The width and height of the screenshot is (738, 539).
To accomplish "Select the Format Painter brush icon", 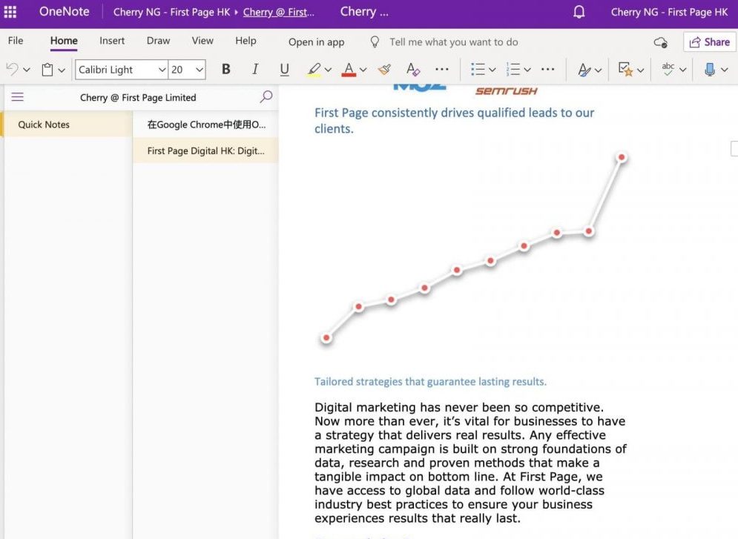I will [x=384, y=69].
